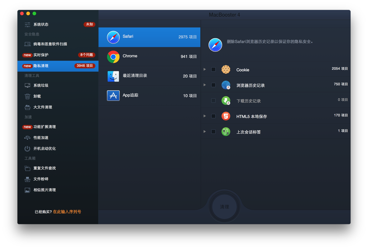
Task: Click the large Safari icon in description header
Action: tap(215, 45)
